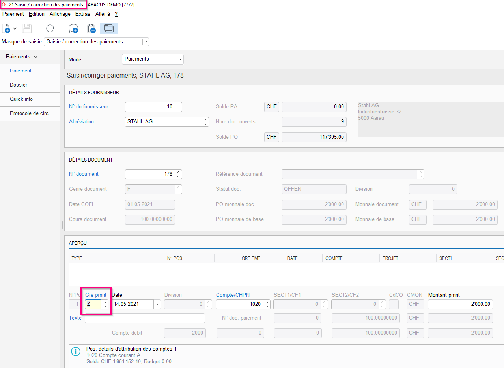Toggle the highlighted stacked windows icon
Screen dimensions: 504x368
tap(109, 28)
